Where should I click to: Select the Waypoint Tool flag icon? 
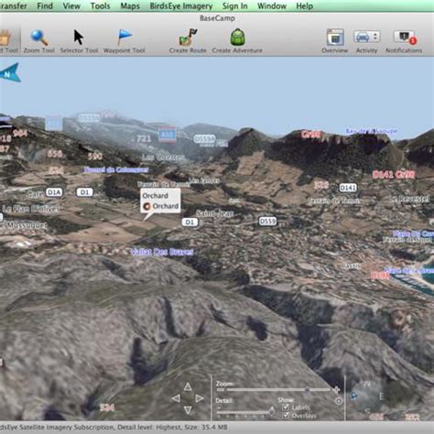click(125, 38)
